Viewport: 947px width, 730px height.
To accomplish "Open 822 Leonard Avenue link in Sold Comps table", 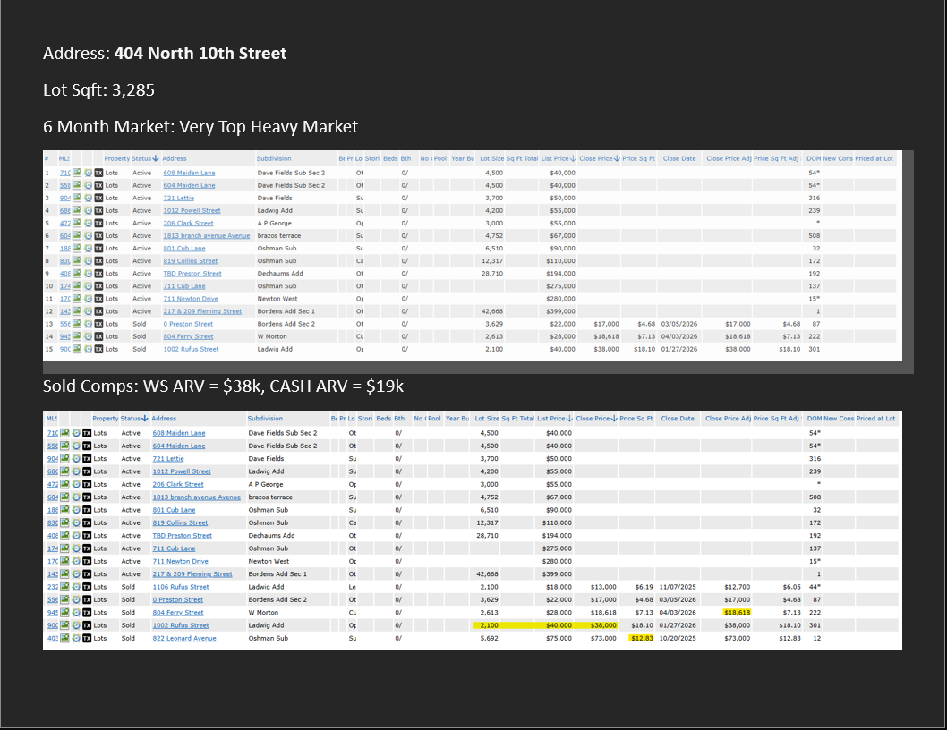I will 184,638.
